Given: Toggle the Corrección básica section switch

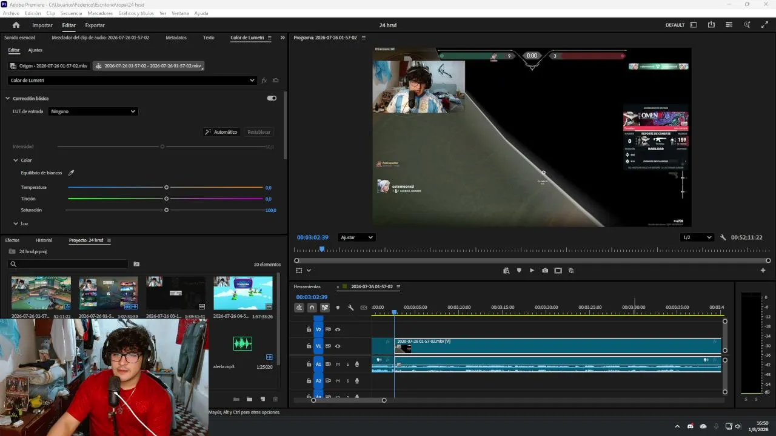Looking at the screenshot, I should pyautogui.click(x=272, y=98).
